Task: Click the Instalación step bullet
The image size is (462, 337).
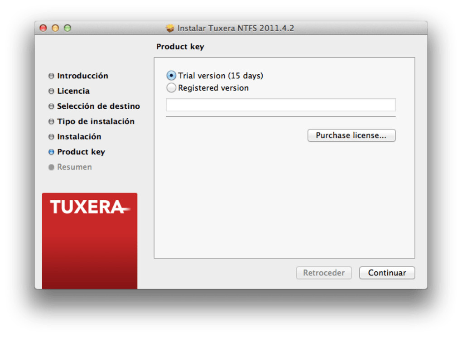Action: (51, 137)
